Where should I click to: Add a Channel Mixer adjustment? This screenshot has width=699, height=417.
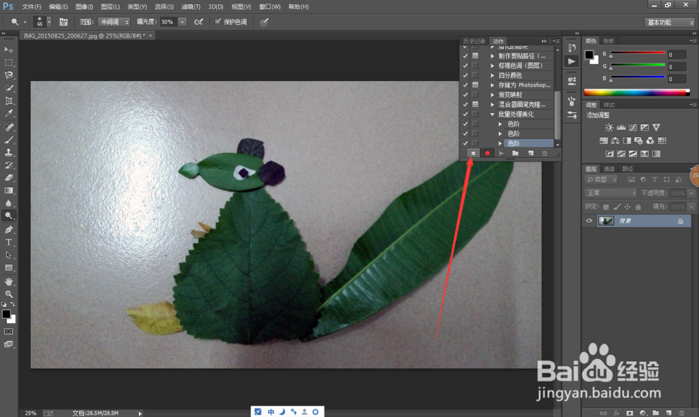(x=650, y=141)
